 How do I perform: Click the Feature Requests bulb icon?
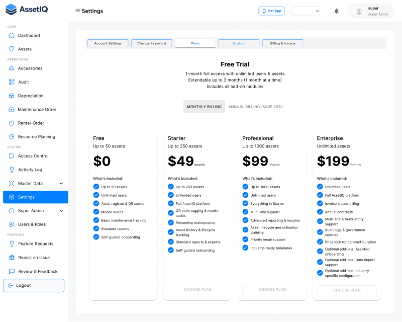point(12,244)
